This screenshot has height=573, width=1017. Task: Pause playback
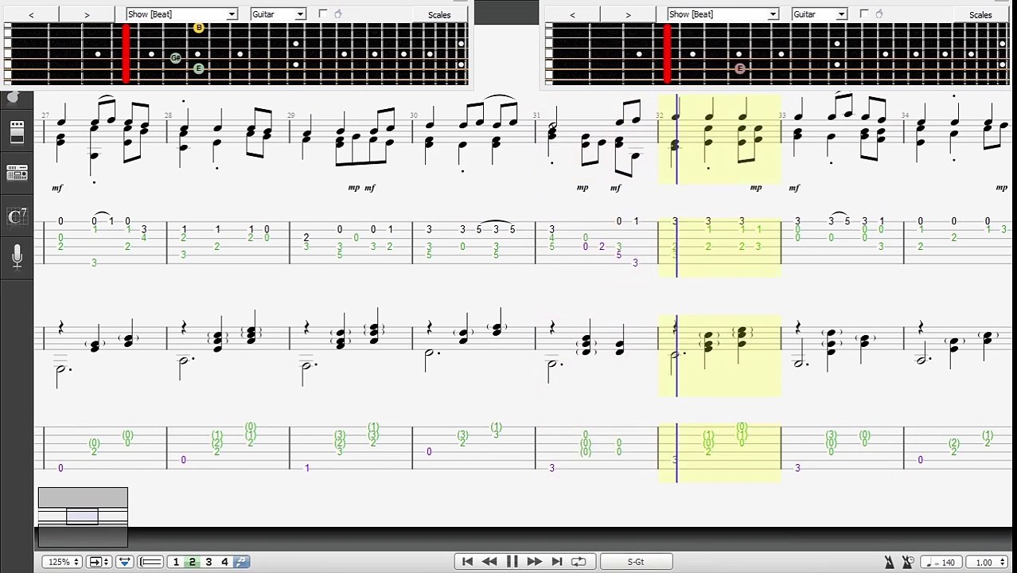[x=512, y=562]
